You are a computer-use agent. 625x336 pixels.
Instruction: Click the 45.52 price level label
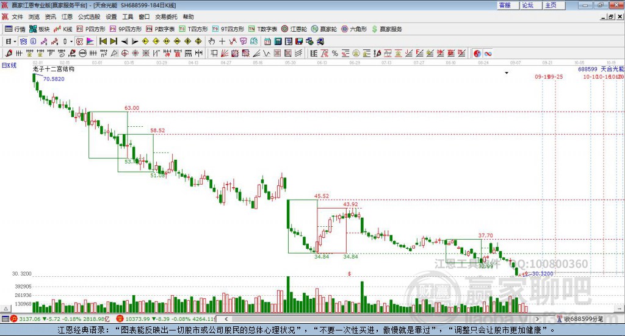[322, 196]
